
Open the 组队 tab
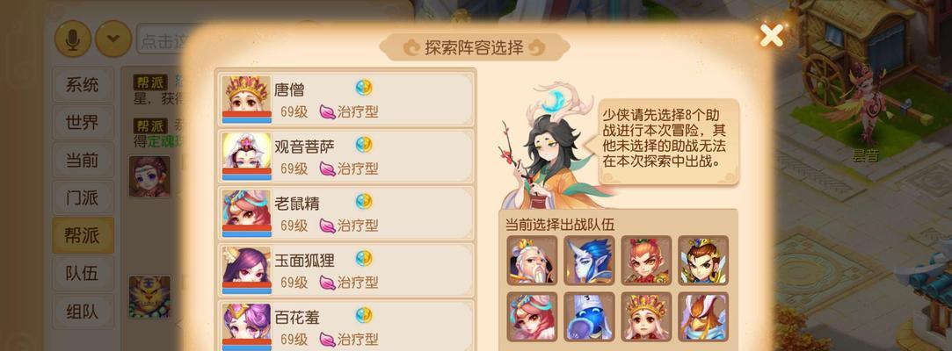coord(83,311)
